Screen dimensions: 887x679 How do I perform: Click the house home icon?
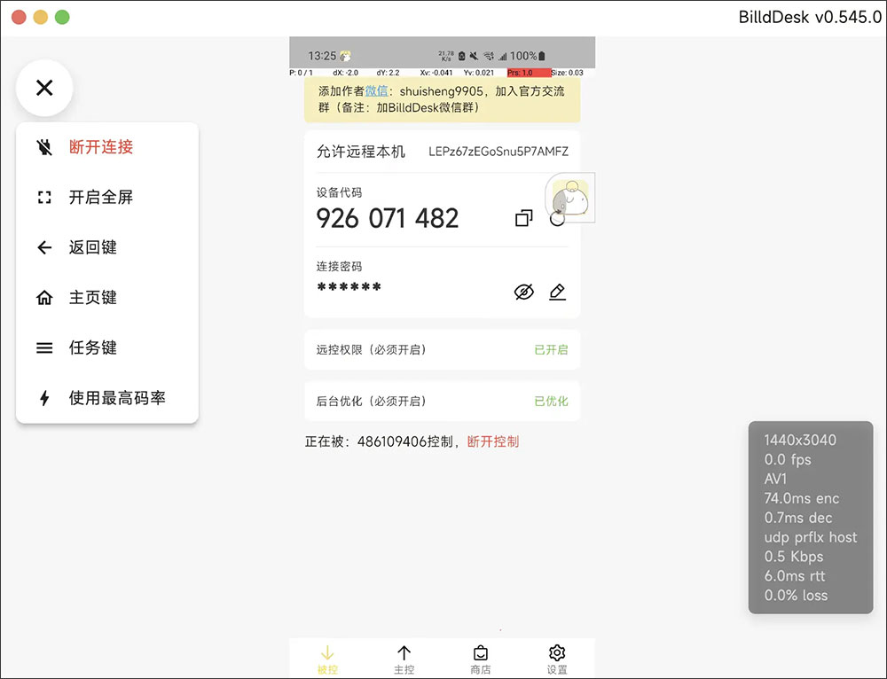click(x=44, y=297)
